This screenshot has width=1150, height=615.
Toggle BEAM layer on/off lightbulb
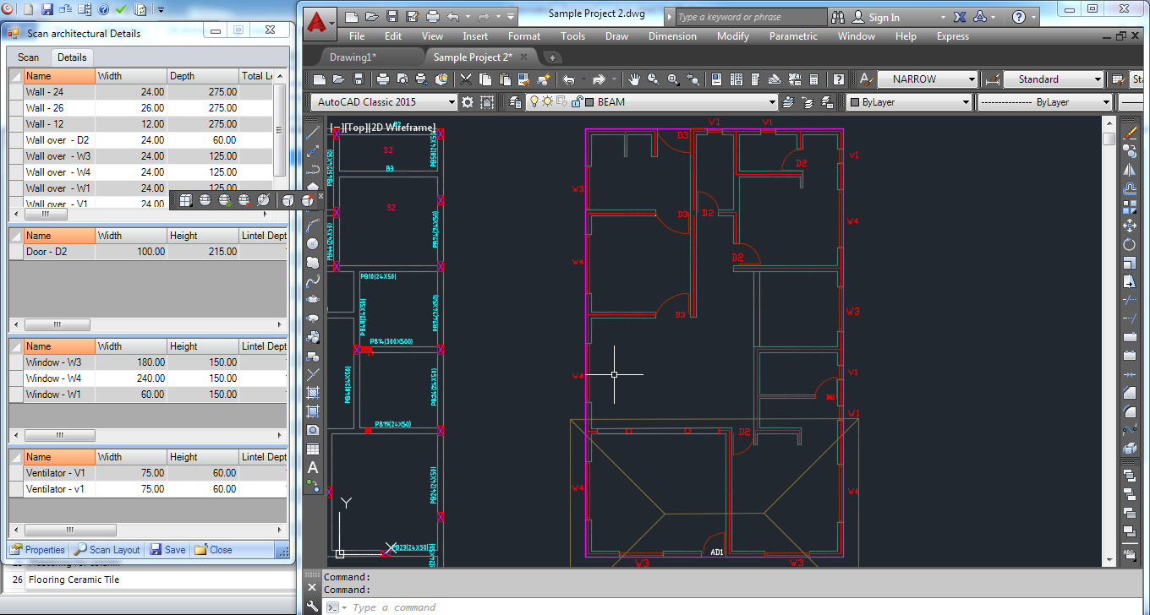(534, 102)
